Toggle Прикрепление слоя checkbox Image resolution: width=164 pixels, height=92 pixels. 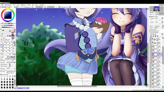coord(150,31)
